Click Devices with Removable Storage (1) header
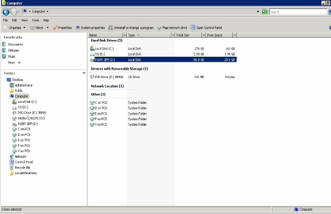 click(119, 69)
